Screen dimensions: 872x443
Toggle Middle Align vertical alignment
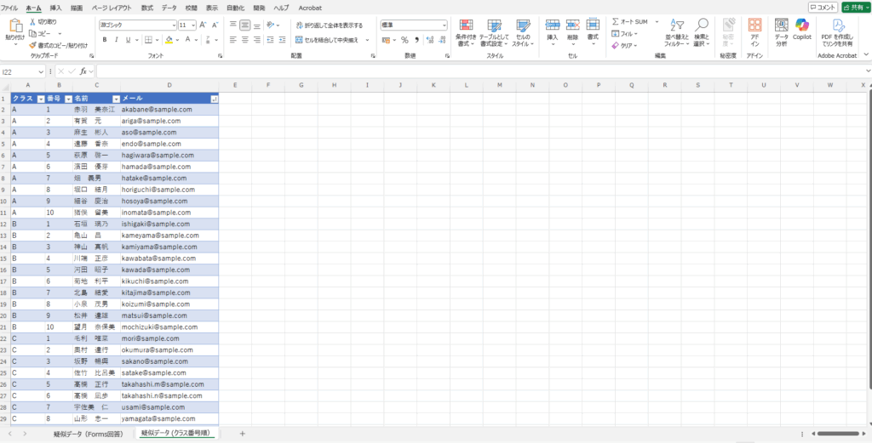tap(244, 25)
